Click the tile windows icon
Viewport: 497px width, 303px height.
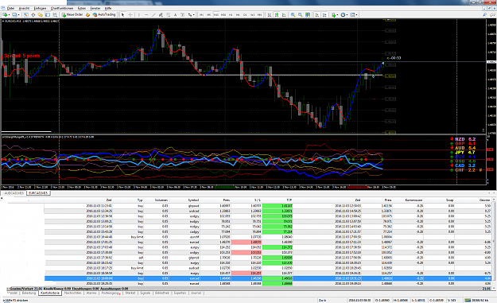(x=308, y=14)
